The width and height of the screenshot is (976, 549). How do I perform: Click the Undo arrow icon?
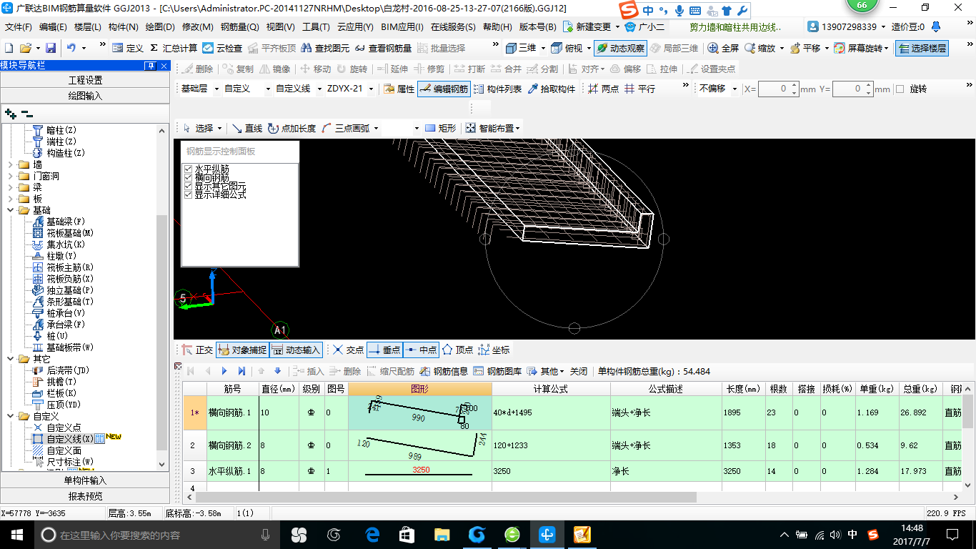(x=71, y=48)
